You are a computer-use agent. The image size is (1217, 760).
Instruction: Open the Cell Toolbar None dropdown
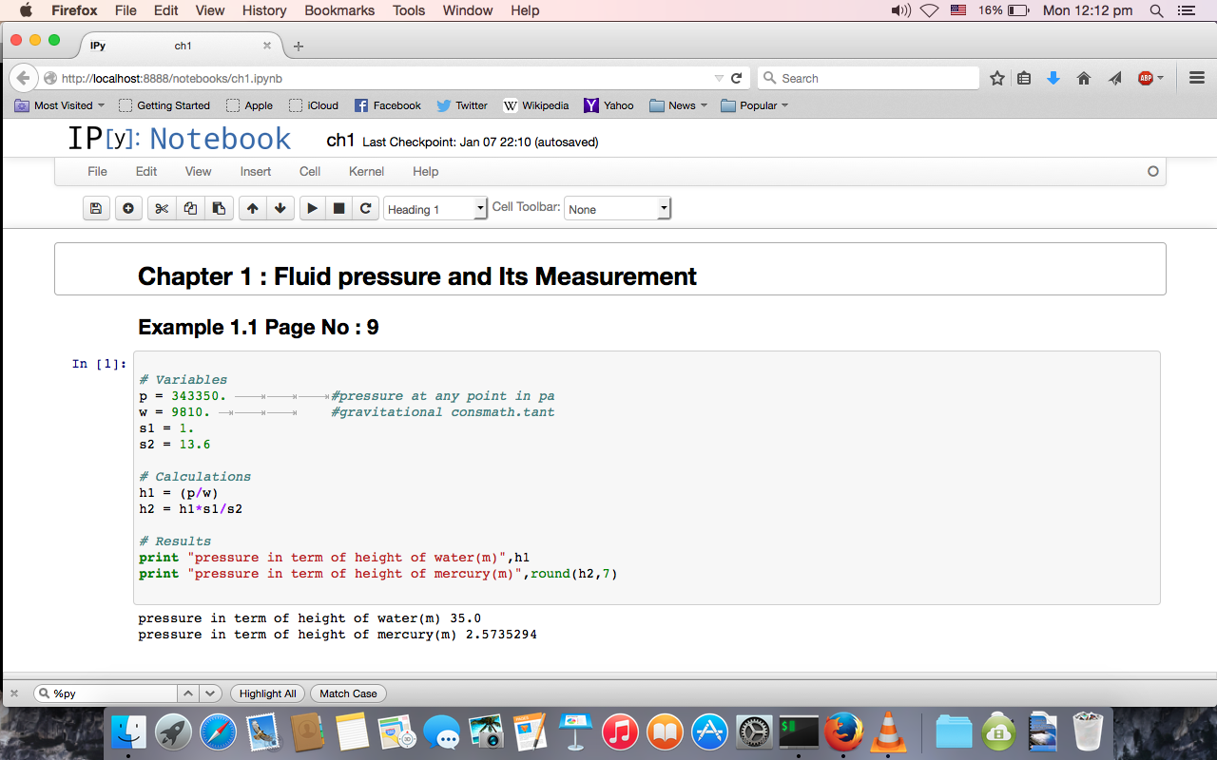tap(617, 209)
